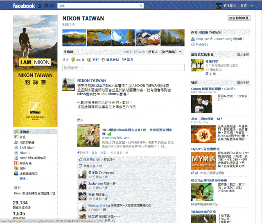The width and height of the screenshot is (262, 223).
Task: Click the I AM NIKON cover image
Action: click(x=35, y=71)
